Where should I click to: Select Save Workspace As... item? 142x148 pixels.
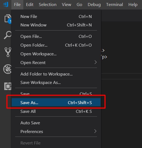pyautogui.click(x=56, y=83)
